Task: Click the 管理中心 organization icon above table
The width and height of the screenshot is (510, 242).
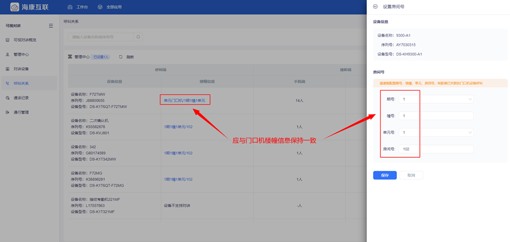Action: [x=70, y=57]
